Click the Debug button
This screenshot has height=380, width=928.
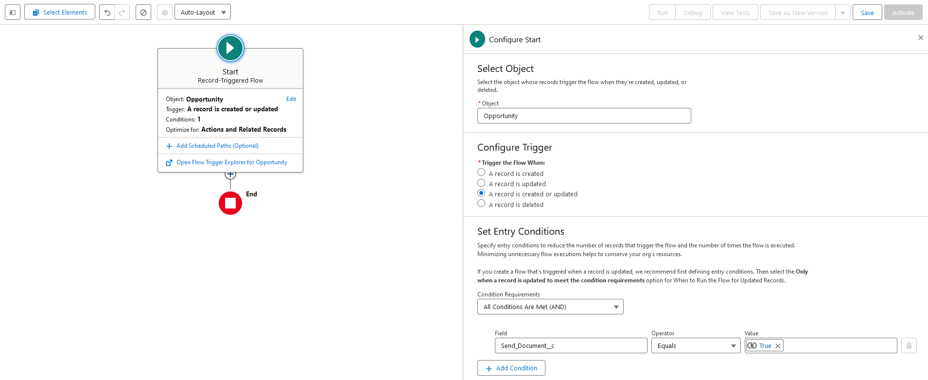click(x=693, y=13)
